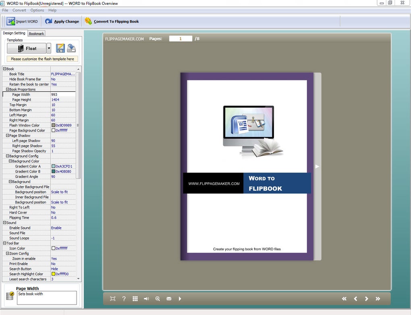Open the help question mark icon
Screen dimensions: 411x315
click(124, 299)
